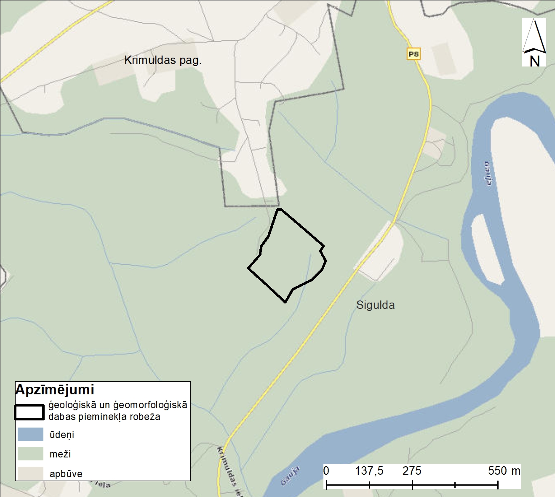Select the blue ūdeņi legend swatch
This screenshot has height=497, width=555.
tap(30, 434)
